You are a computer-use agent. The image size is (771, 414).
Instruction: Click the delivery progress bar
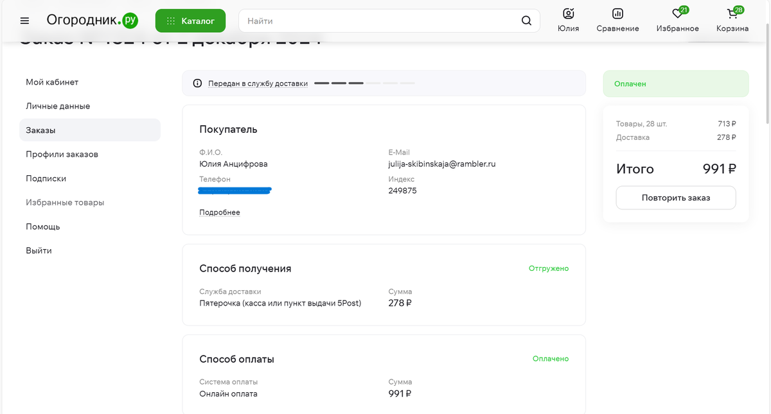(x=364, y=83)
